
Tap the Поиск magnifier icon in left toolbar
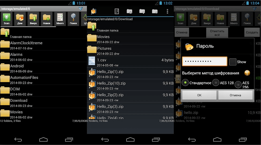click(73, 19)
